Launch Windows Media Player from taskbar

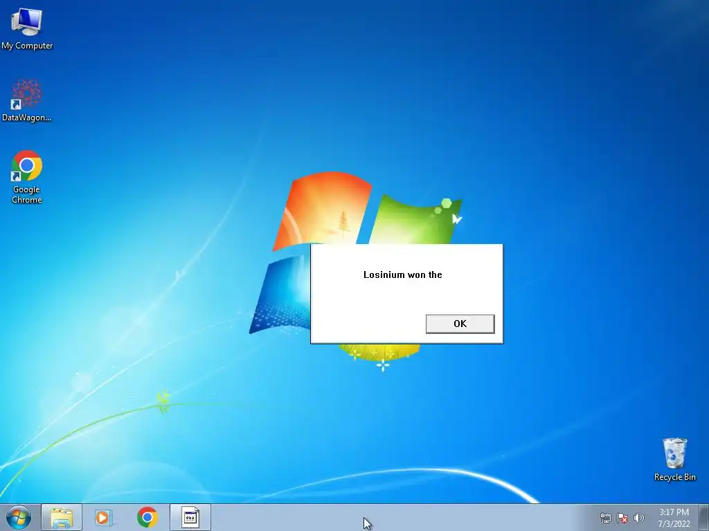point(104,517)
